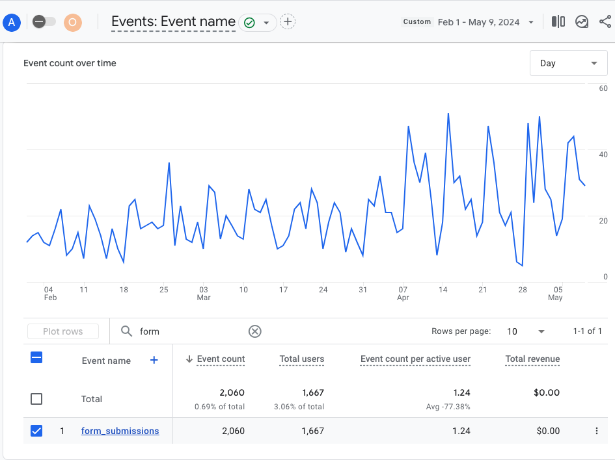This screenshot has width=615, height=460.
Task: Toggle the comparison switch in header
Action: [44, 22]
